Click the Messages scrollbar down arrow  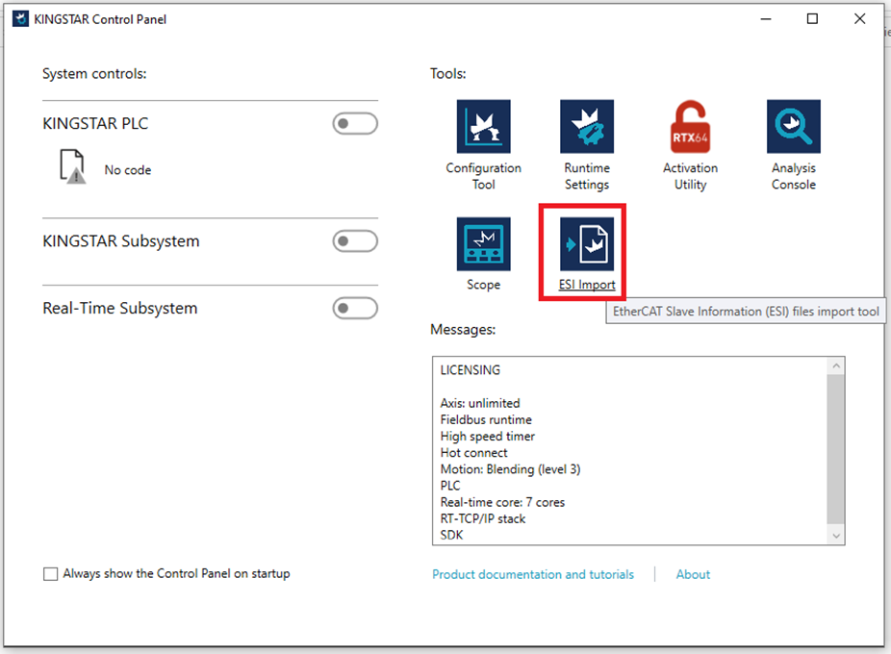(836, 536)
